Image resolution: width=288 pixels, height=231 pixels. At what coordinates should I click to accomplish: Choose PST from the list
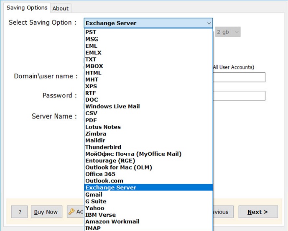pos(148,32)
